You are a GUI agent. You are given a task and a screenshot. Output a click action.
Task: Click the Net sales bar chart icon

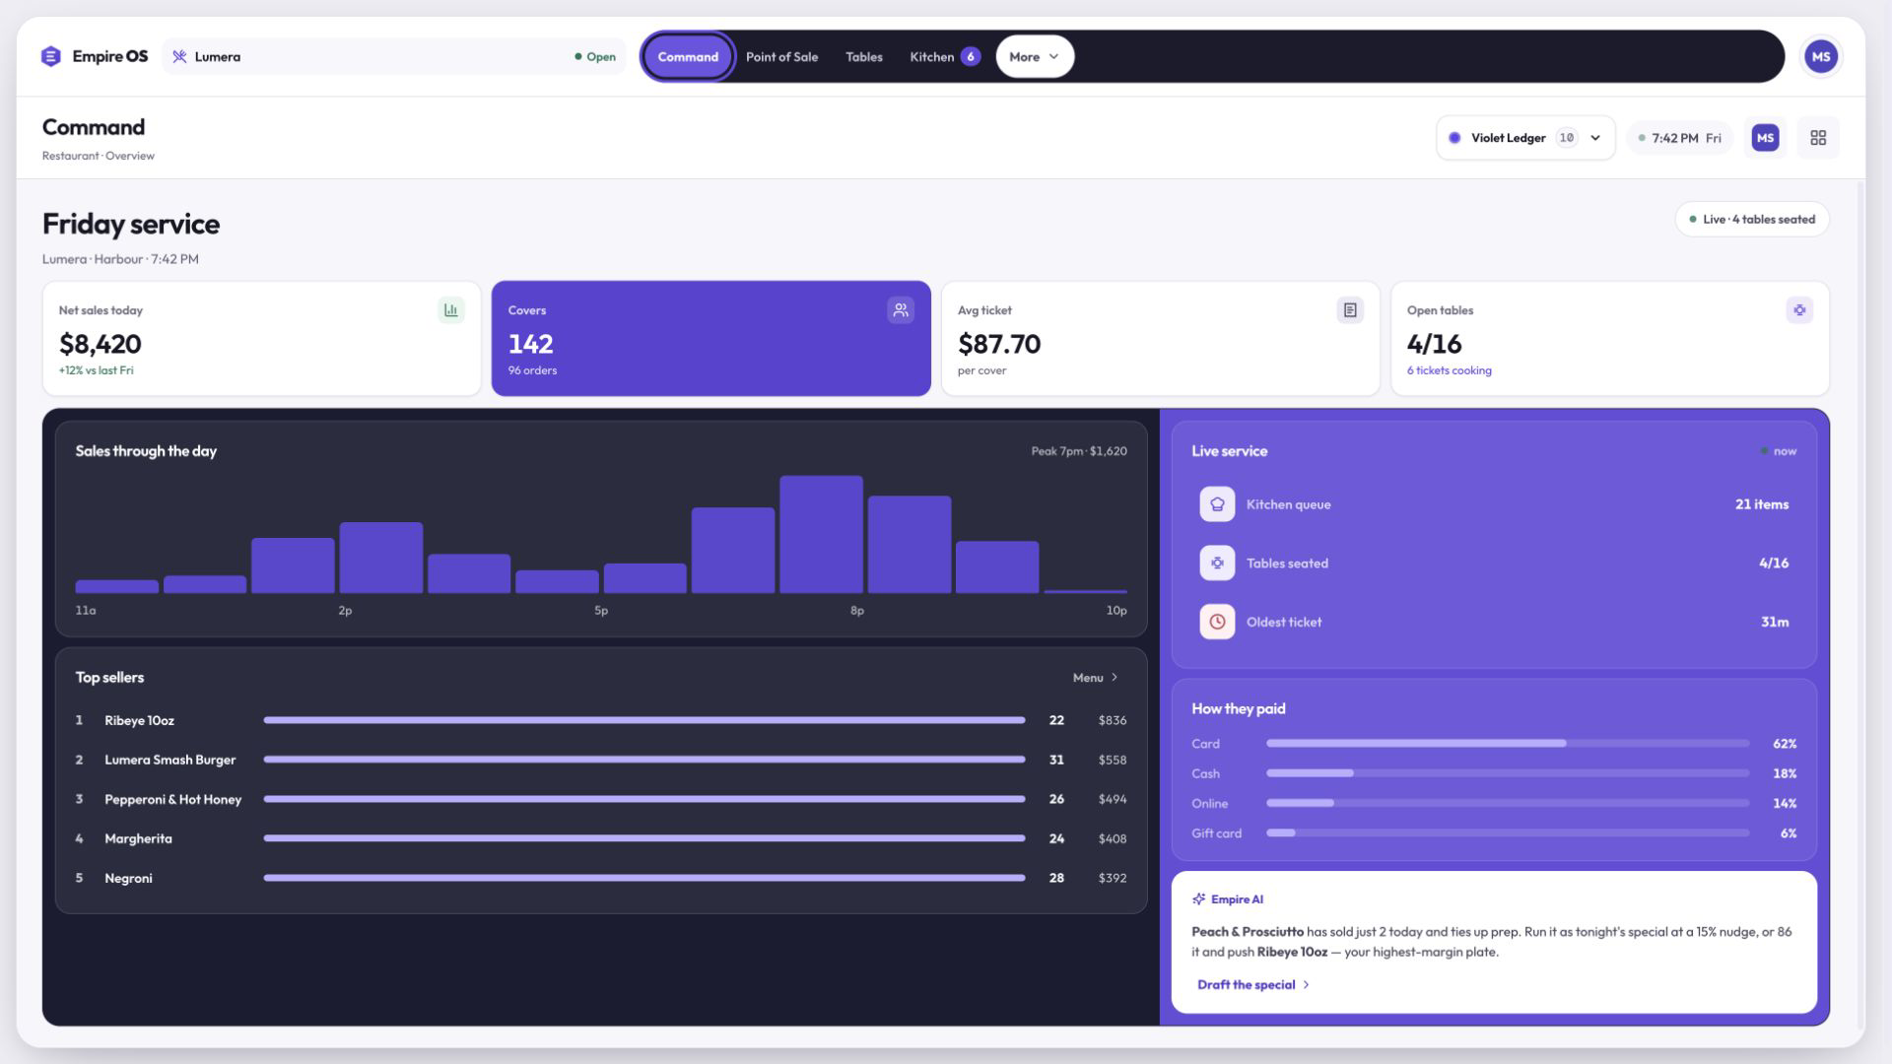[x=451, y=310]
